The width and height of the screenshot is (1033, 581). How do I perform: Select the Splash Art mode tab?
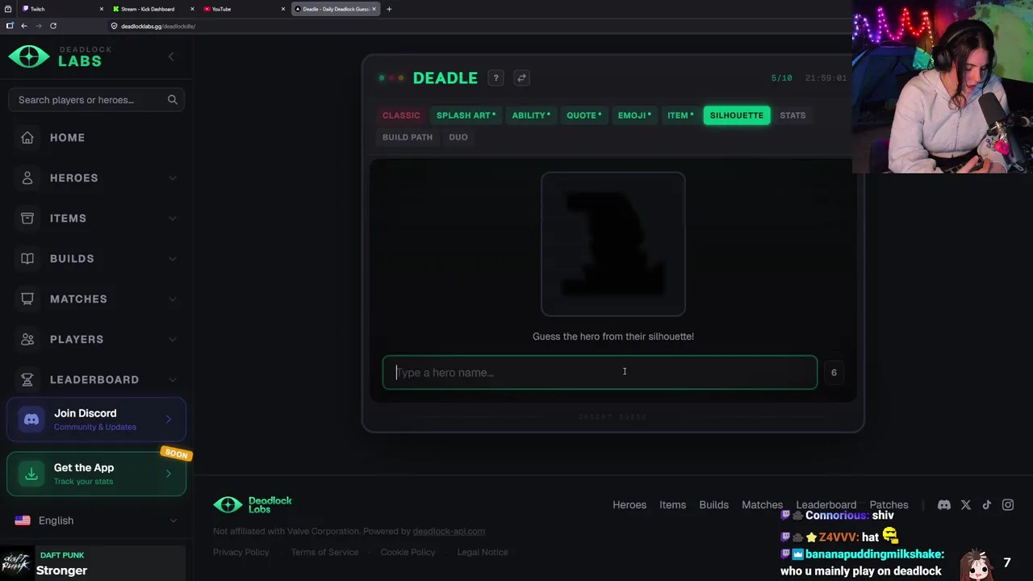466,115
